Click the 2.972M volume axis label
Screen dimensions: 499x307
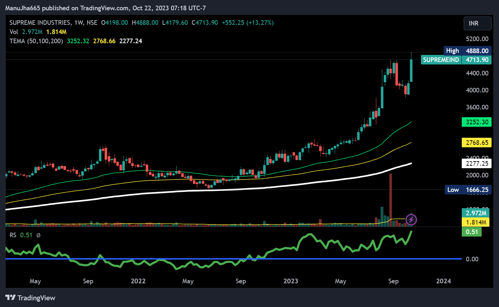click(476, 213)
